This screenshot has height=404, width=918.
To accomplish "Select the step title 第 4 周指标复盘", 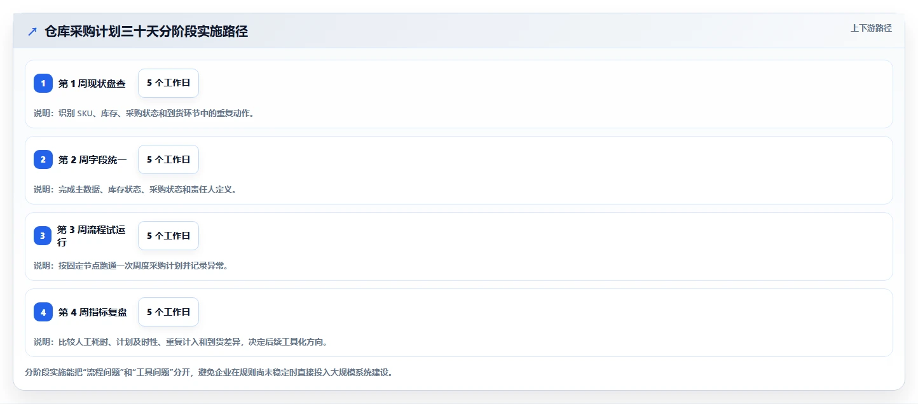I will (x=93, y=312).
